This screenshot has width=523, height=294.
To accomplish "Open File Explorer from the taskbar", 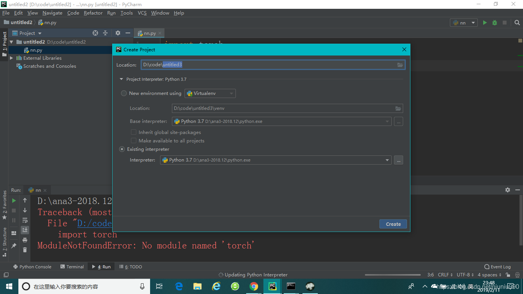I will (198, 286).
